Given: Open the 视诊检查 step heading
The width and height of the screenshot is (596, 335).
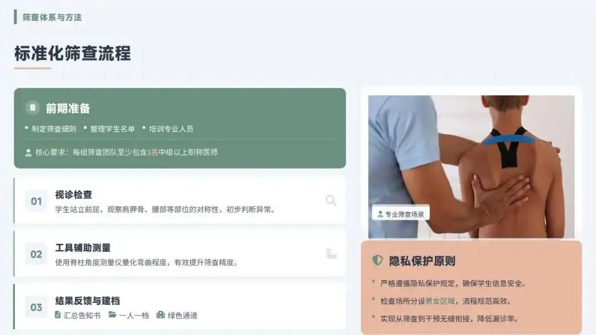Looking at the screenshot, I should (74, 194).
